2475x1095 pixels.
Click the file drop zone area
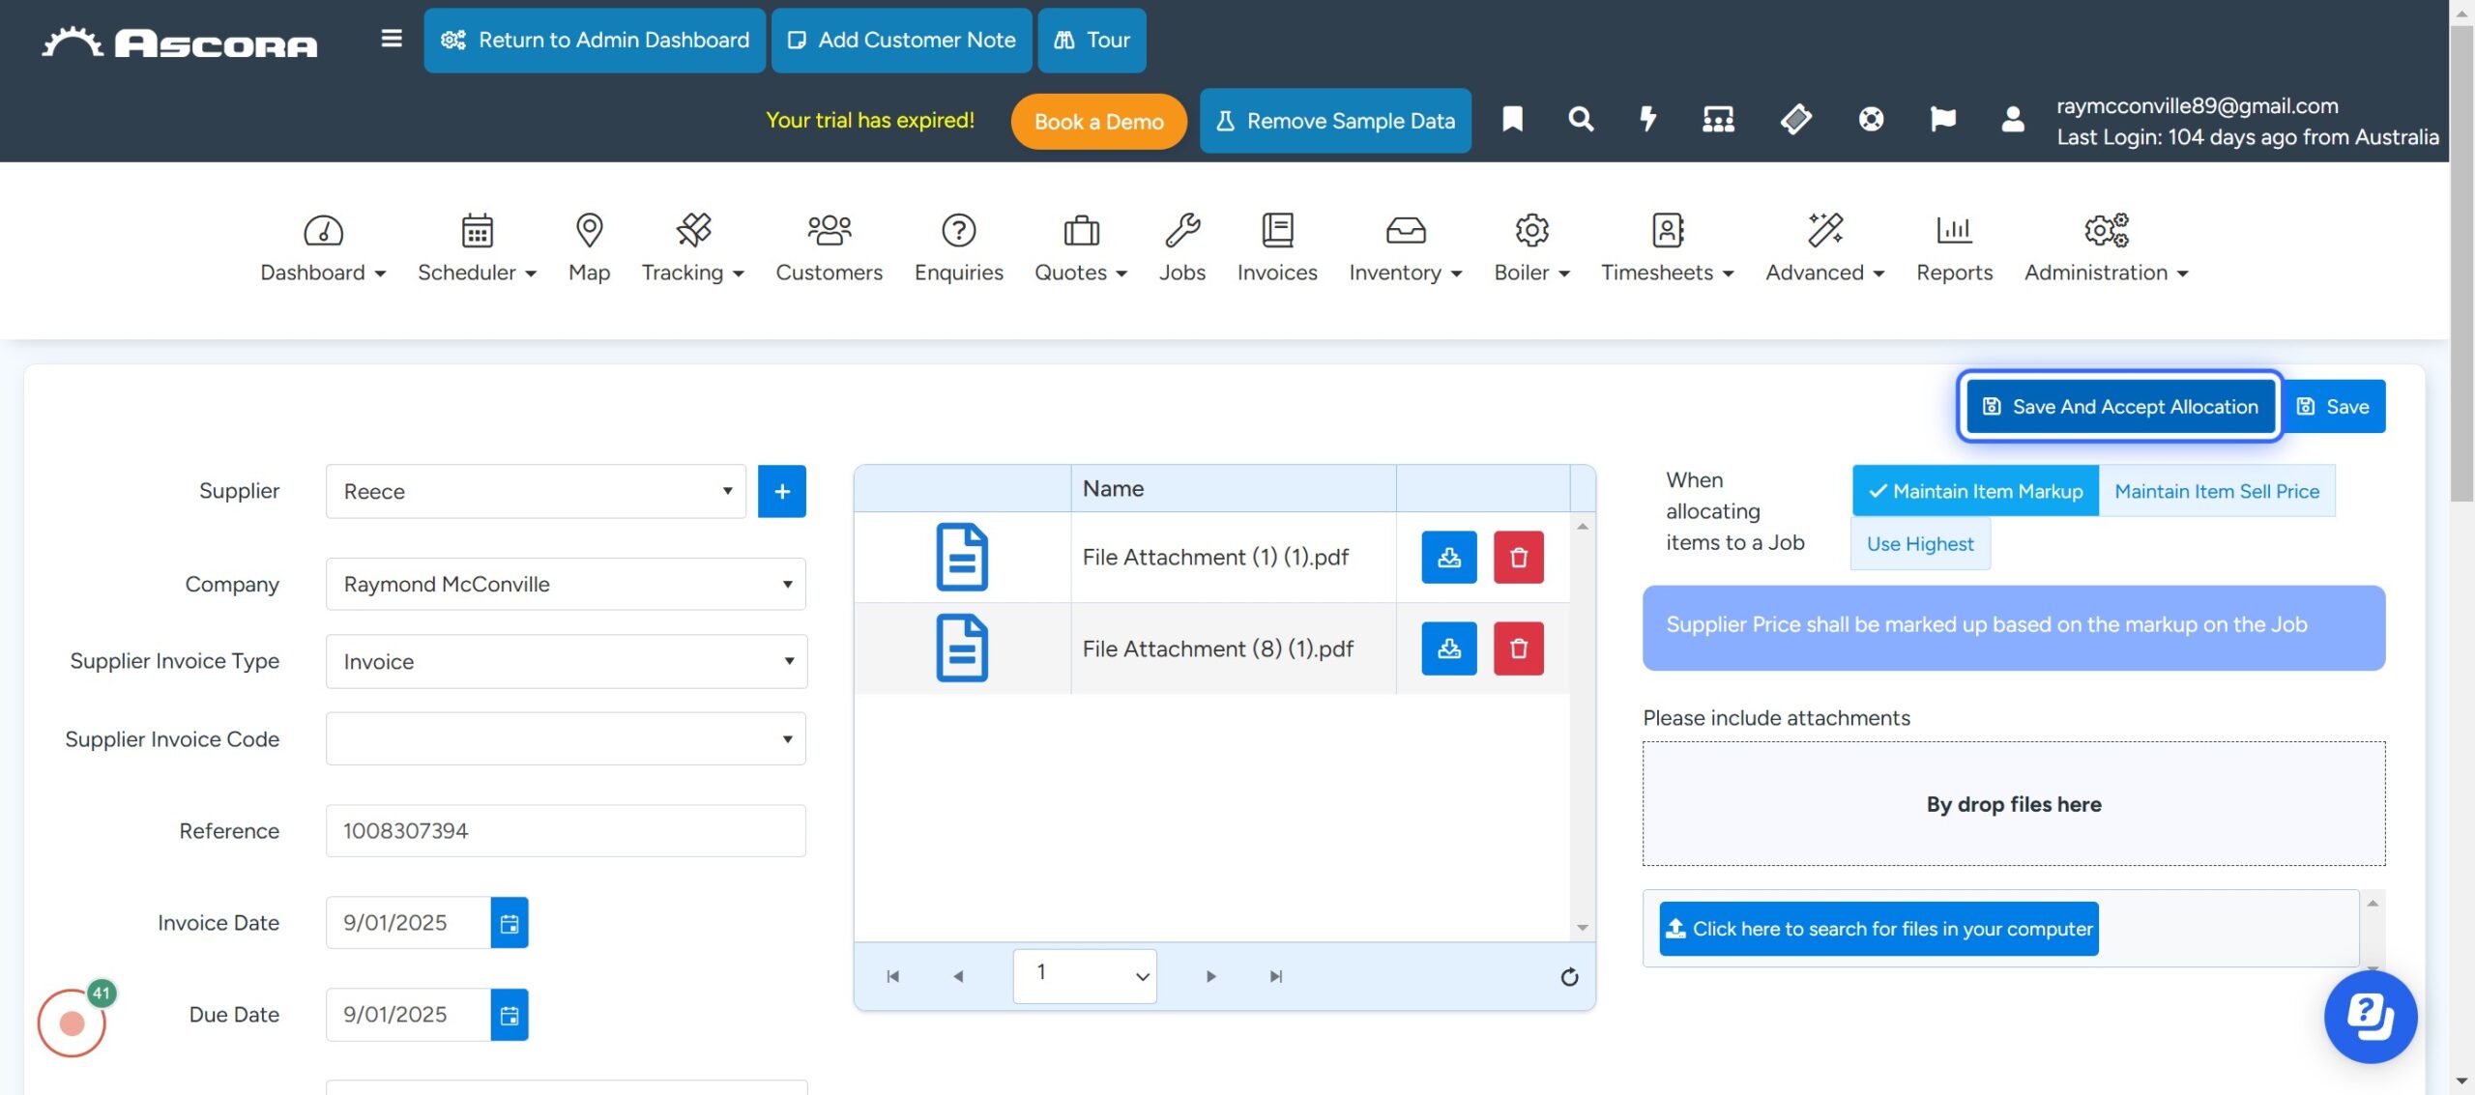tap(2014, 804)
